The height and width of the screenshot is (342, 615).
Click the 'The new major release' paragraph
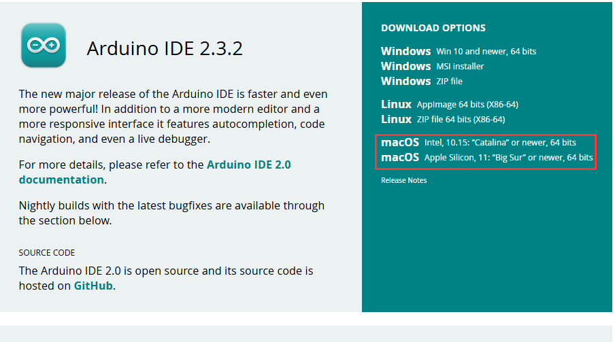point(173,116)
